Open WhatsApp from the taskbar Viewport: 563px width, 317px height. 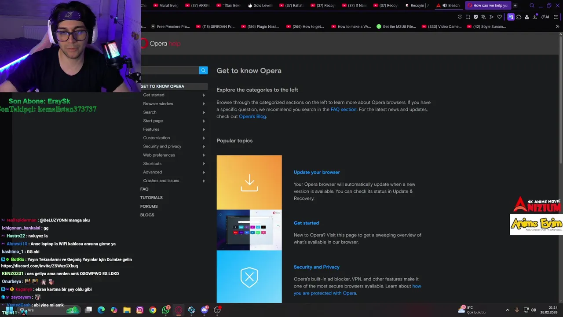pyautogui.click(x=165, y=310)
